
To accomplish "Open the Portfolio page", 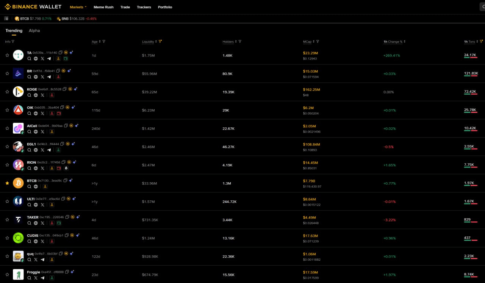I will (x=165, y=7).
